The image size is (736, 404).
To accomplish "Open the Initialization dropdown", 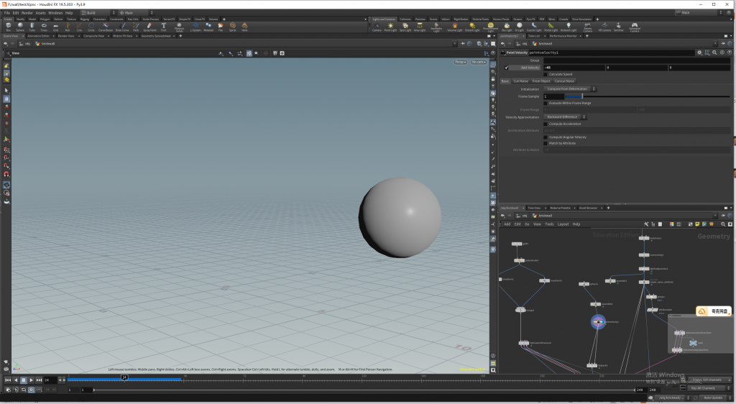I will [x=570, y=88].
